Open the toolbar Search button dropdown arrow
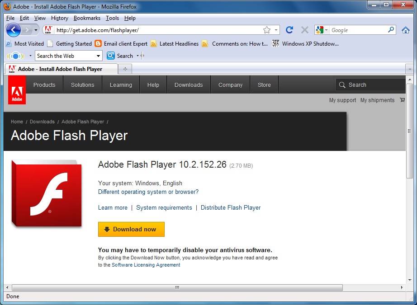The width and height of the screenshot is (417, 305). pyautogui.click(x=137, y=56)
